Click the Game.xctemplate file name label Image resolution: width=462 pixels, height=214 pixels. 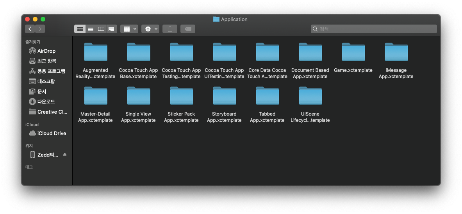(353, 70)
